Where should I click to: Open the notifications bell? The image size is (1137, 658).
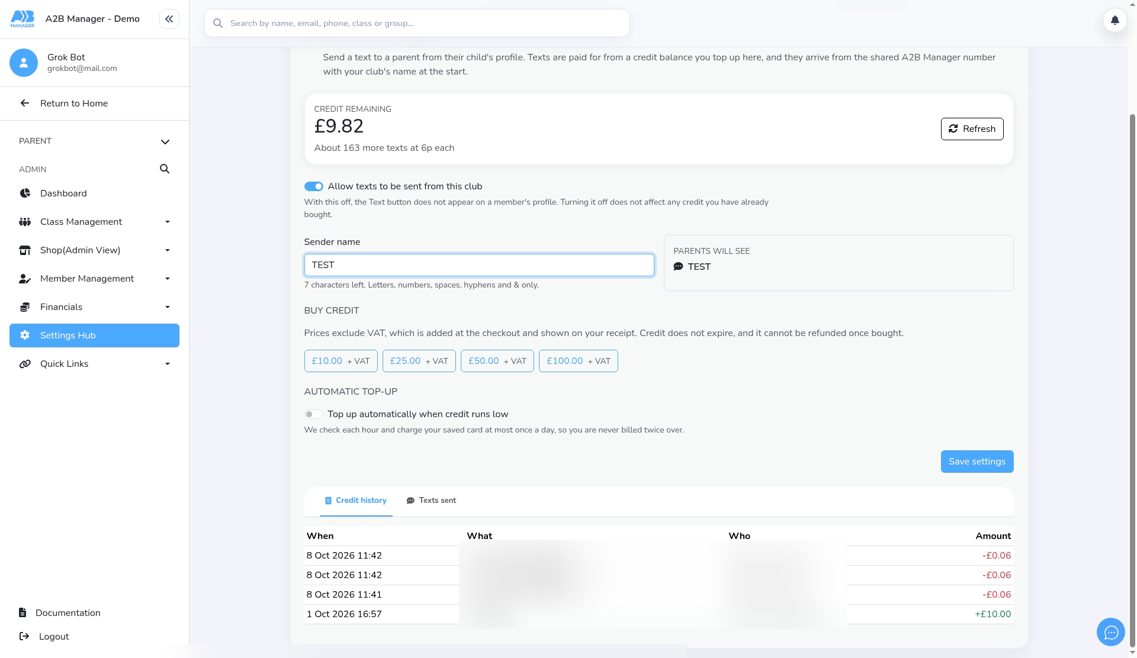coord(1114,20)
